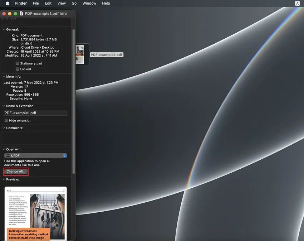Open the File menu

click(x=36, y=3)
